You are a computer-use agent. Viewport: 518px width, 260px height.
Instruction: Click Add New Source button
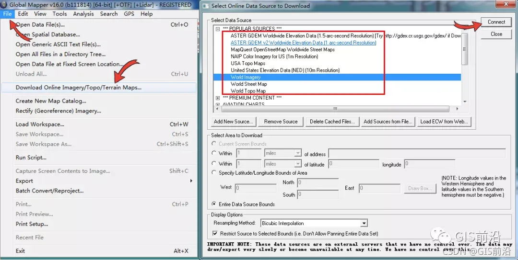[x=233, y=122]
